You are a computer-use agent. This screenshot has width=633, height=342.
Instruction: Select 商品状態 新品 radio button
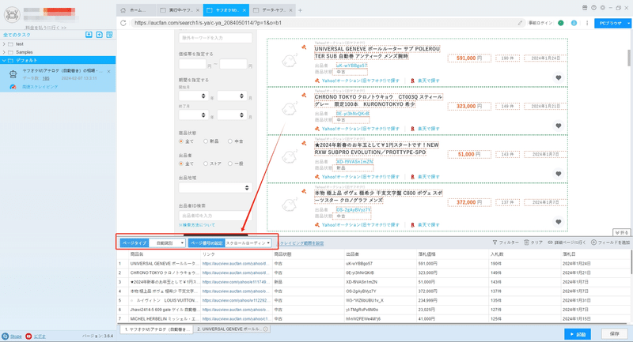coord(206,141)
